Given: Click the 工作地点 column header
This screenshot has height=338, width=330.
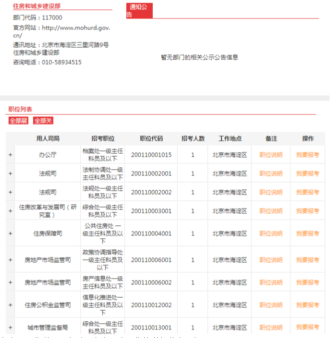Looking at the screenshot, I should point(230,138).
